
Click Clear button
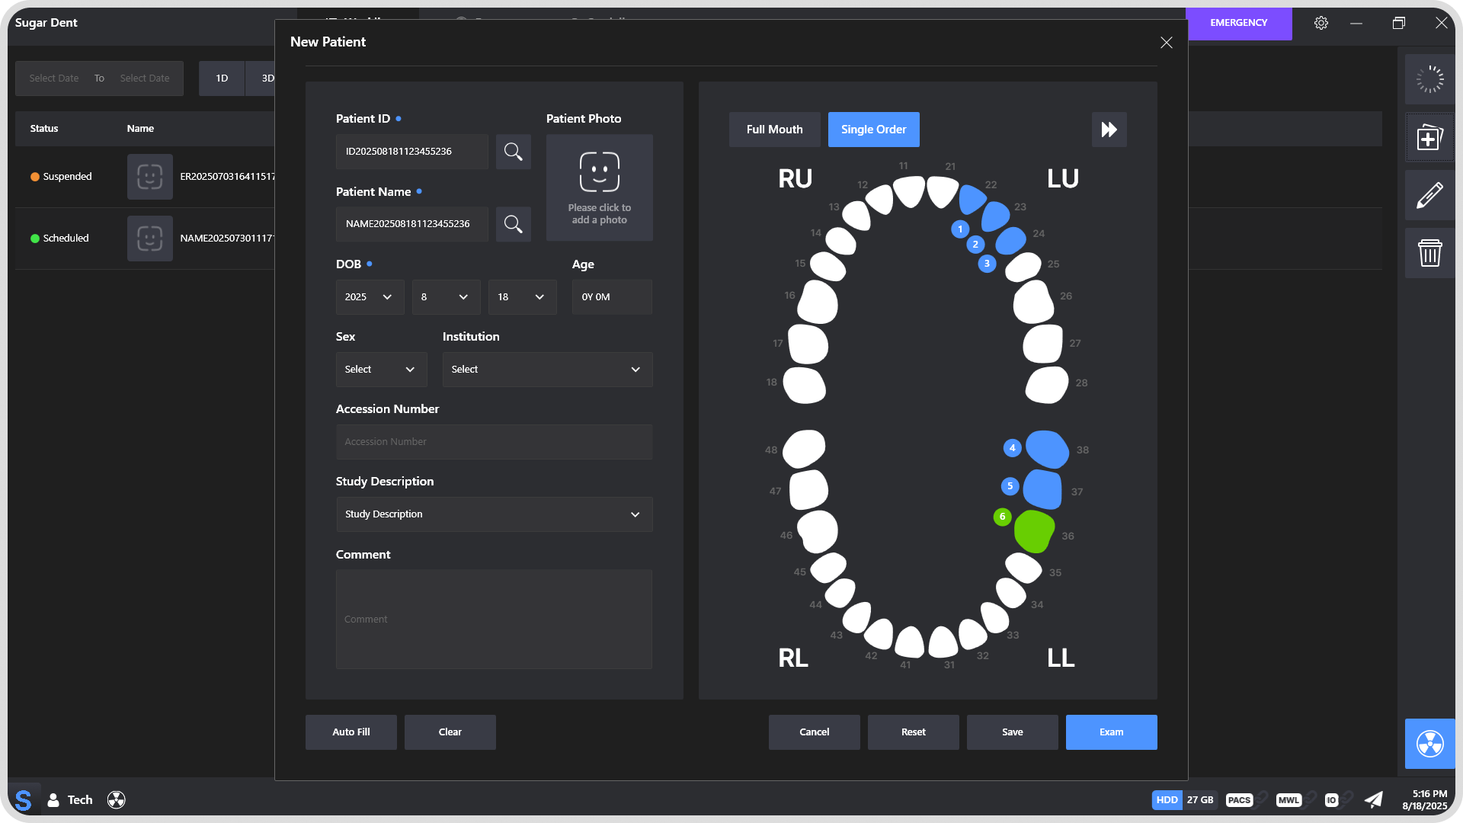(450, 732)
